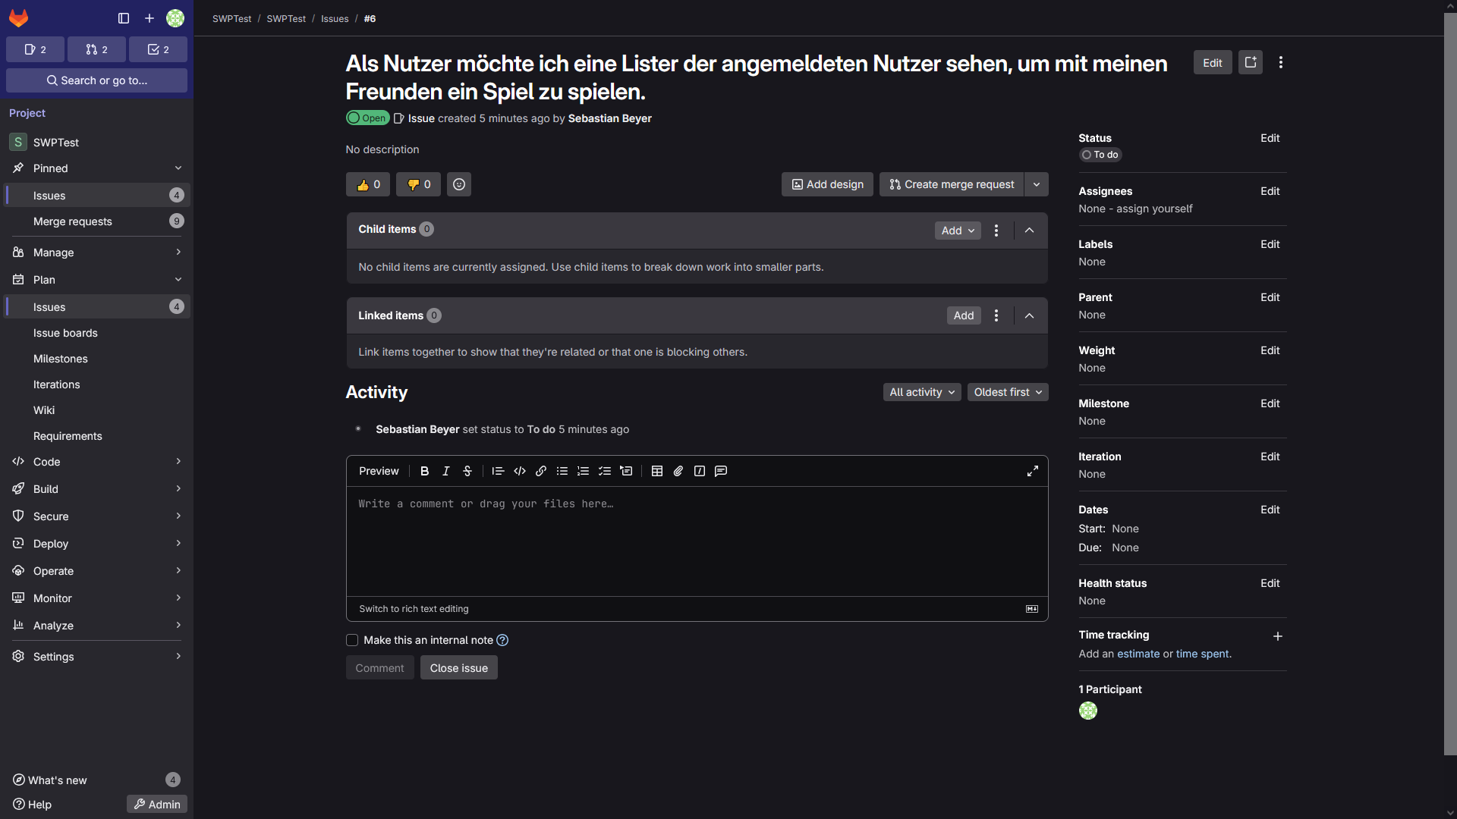Open the Oldest first sort dropdown
Viewport: 1457px width, 819px height.
(1008, 392)
